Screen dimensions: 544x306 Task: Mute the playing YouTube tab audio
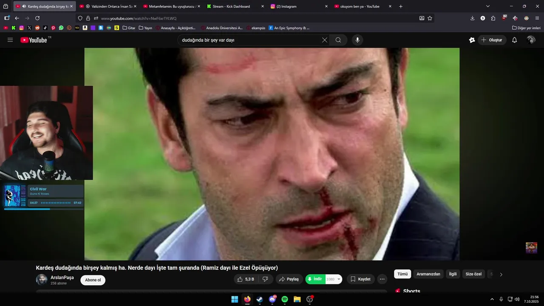tap(24, 6)
